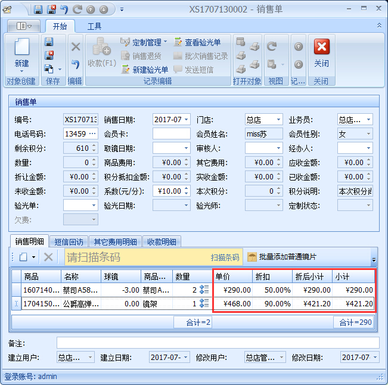Click 批量添加普通镜片 button
Image resolution: width=388 pixels, height=385 pixels.
[x=283, y=257]
